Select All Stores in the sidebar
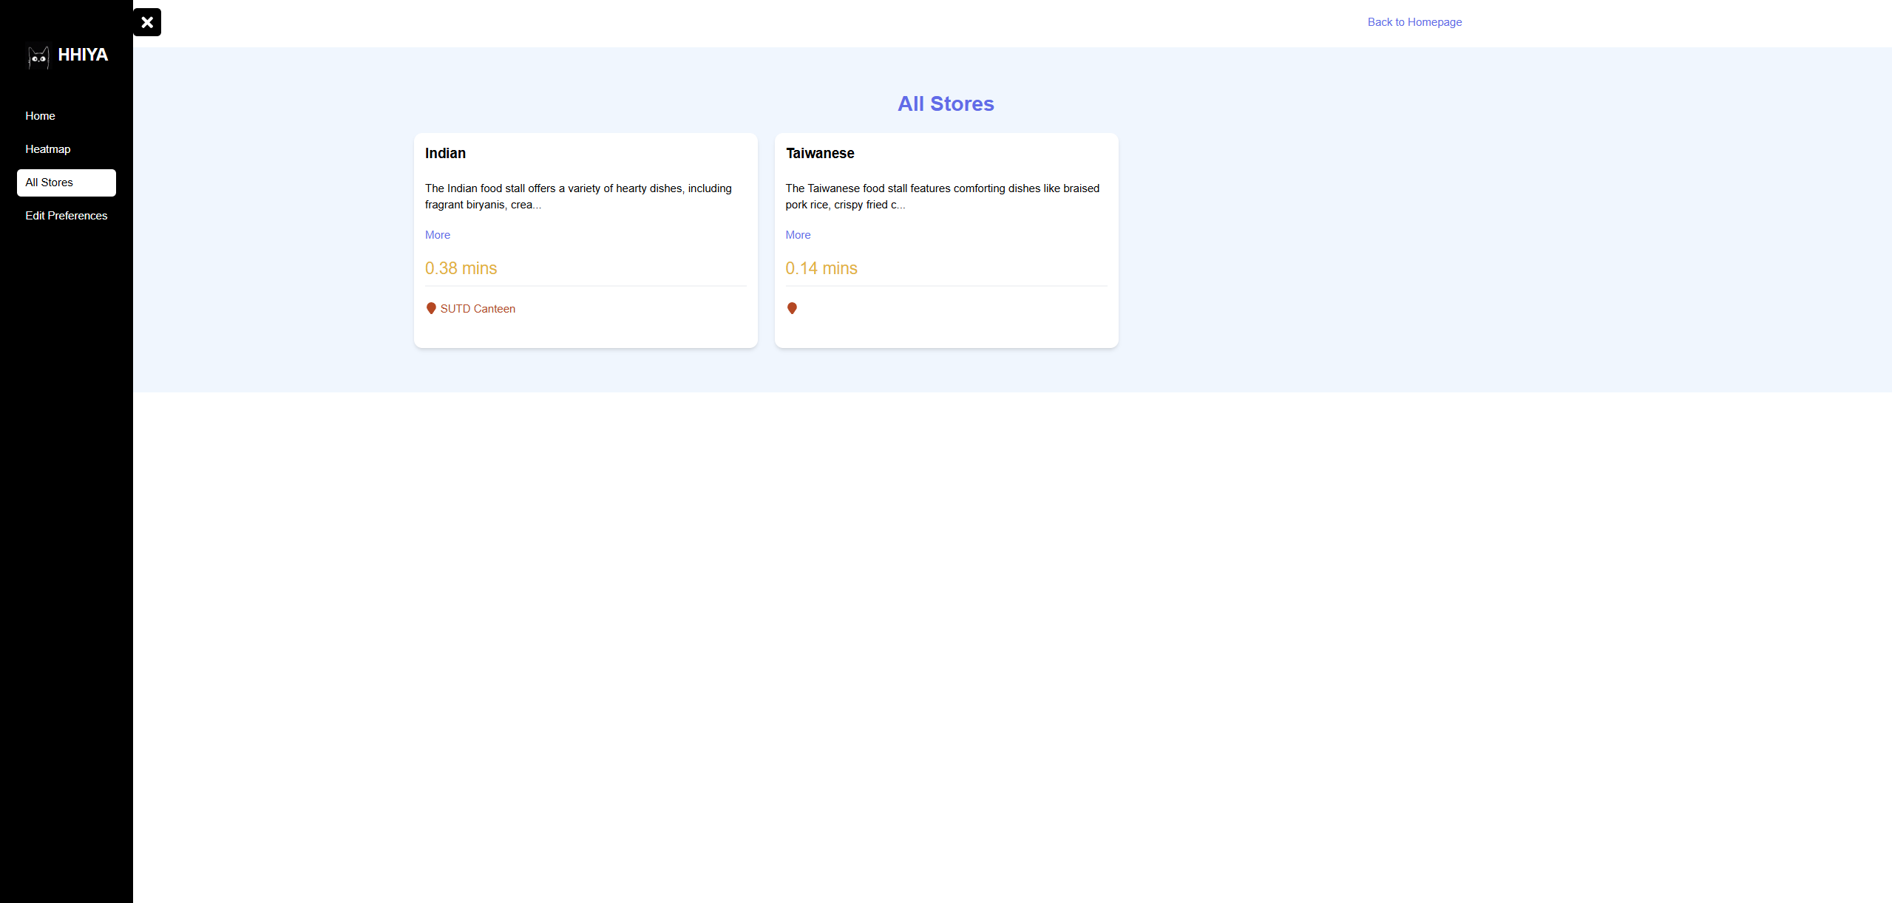 pos(66,183)
